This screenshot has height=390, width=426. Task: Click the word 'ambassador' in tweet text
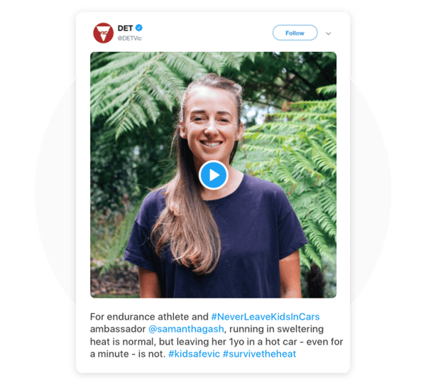point(118,329)
